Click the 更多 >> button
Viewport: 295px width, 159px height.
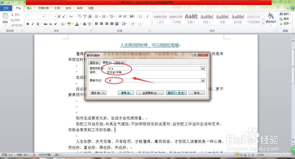(98, 93)
